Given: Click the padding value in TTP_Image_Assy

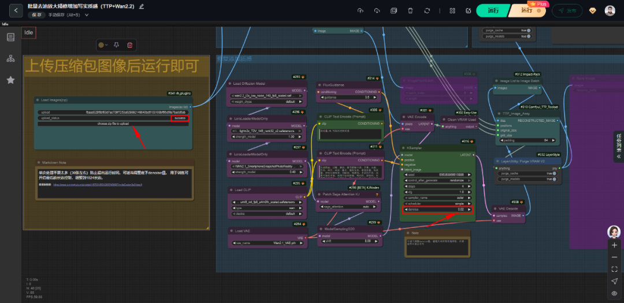Looking at the screenshot, I should click(x=526, y=140).
